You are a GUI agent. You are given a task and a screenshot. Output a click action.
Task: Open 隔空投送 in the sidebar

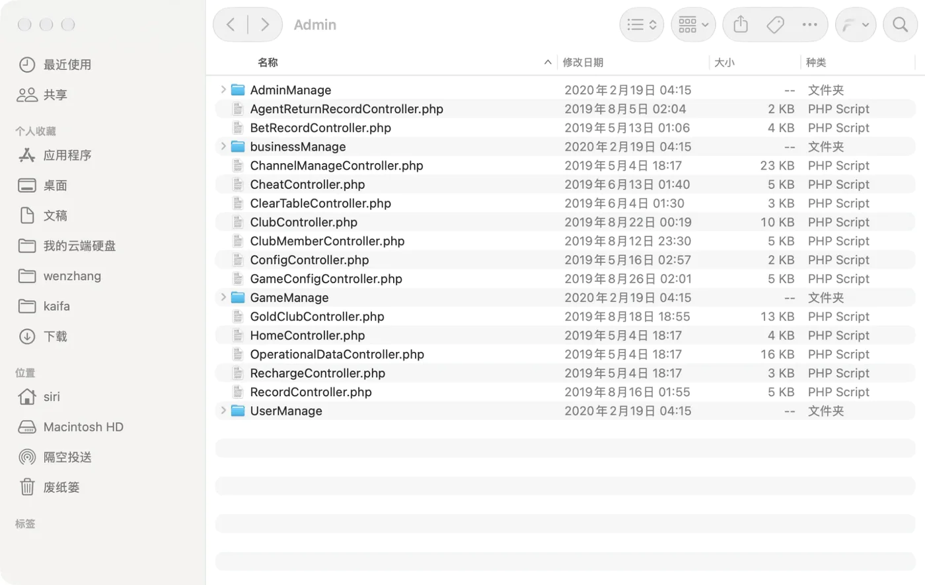tap(55, 458)
